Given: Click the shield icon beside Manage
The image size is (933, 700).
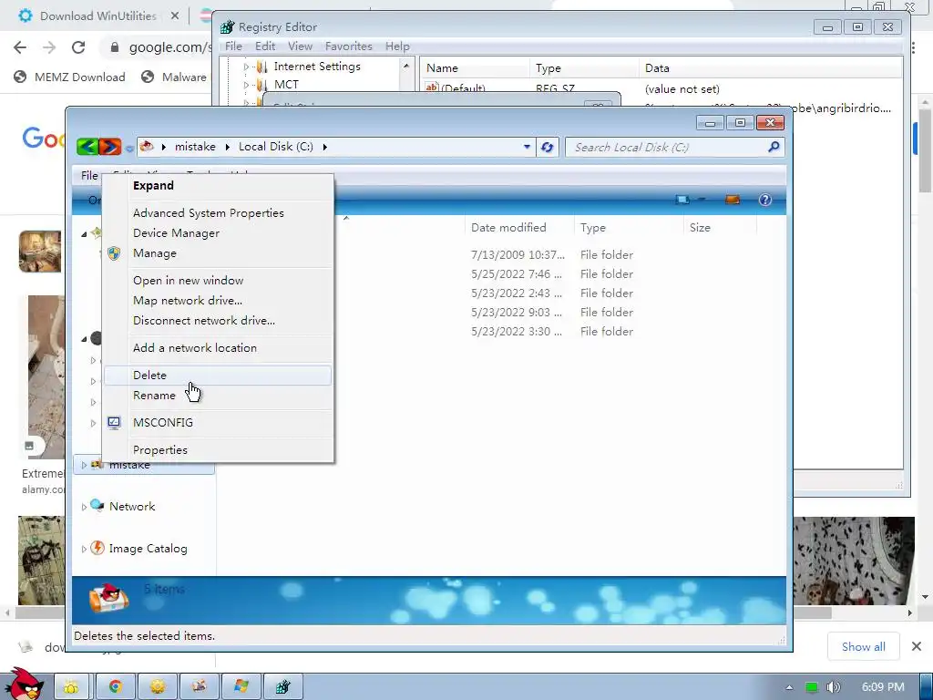Looking at the screenshot, I should [114, 253].
